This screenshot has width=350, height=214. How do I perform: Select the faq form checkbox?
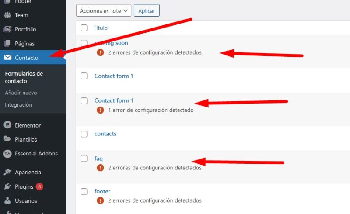(x=84, y=159)
